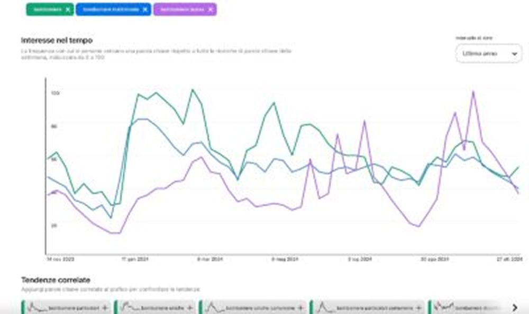Click the plus icon on first related trend
The height and width of the screenshot is (314, 529).
coord(104,307)
